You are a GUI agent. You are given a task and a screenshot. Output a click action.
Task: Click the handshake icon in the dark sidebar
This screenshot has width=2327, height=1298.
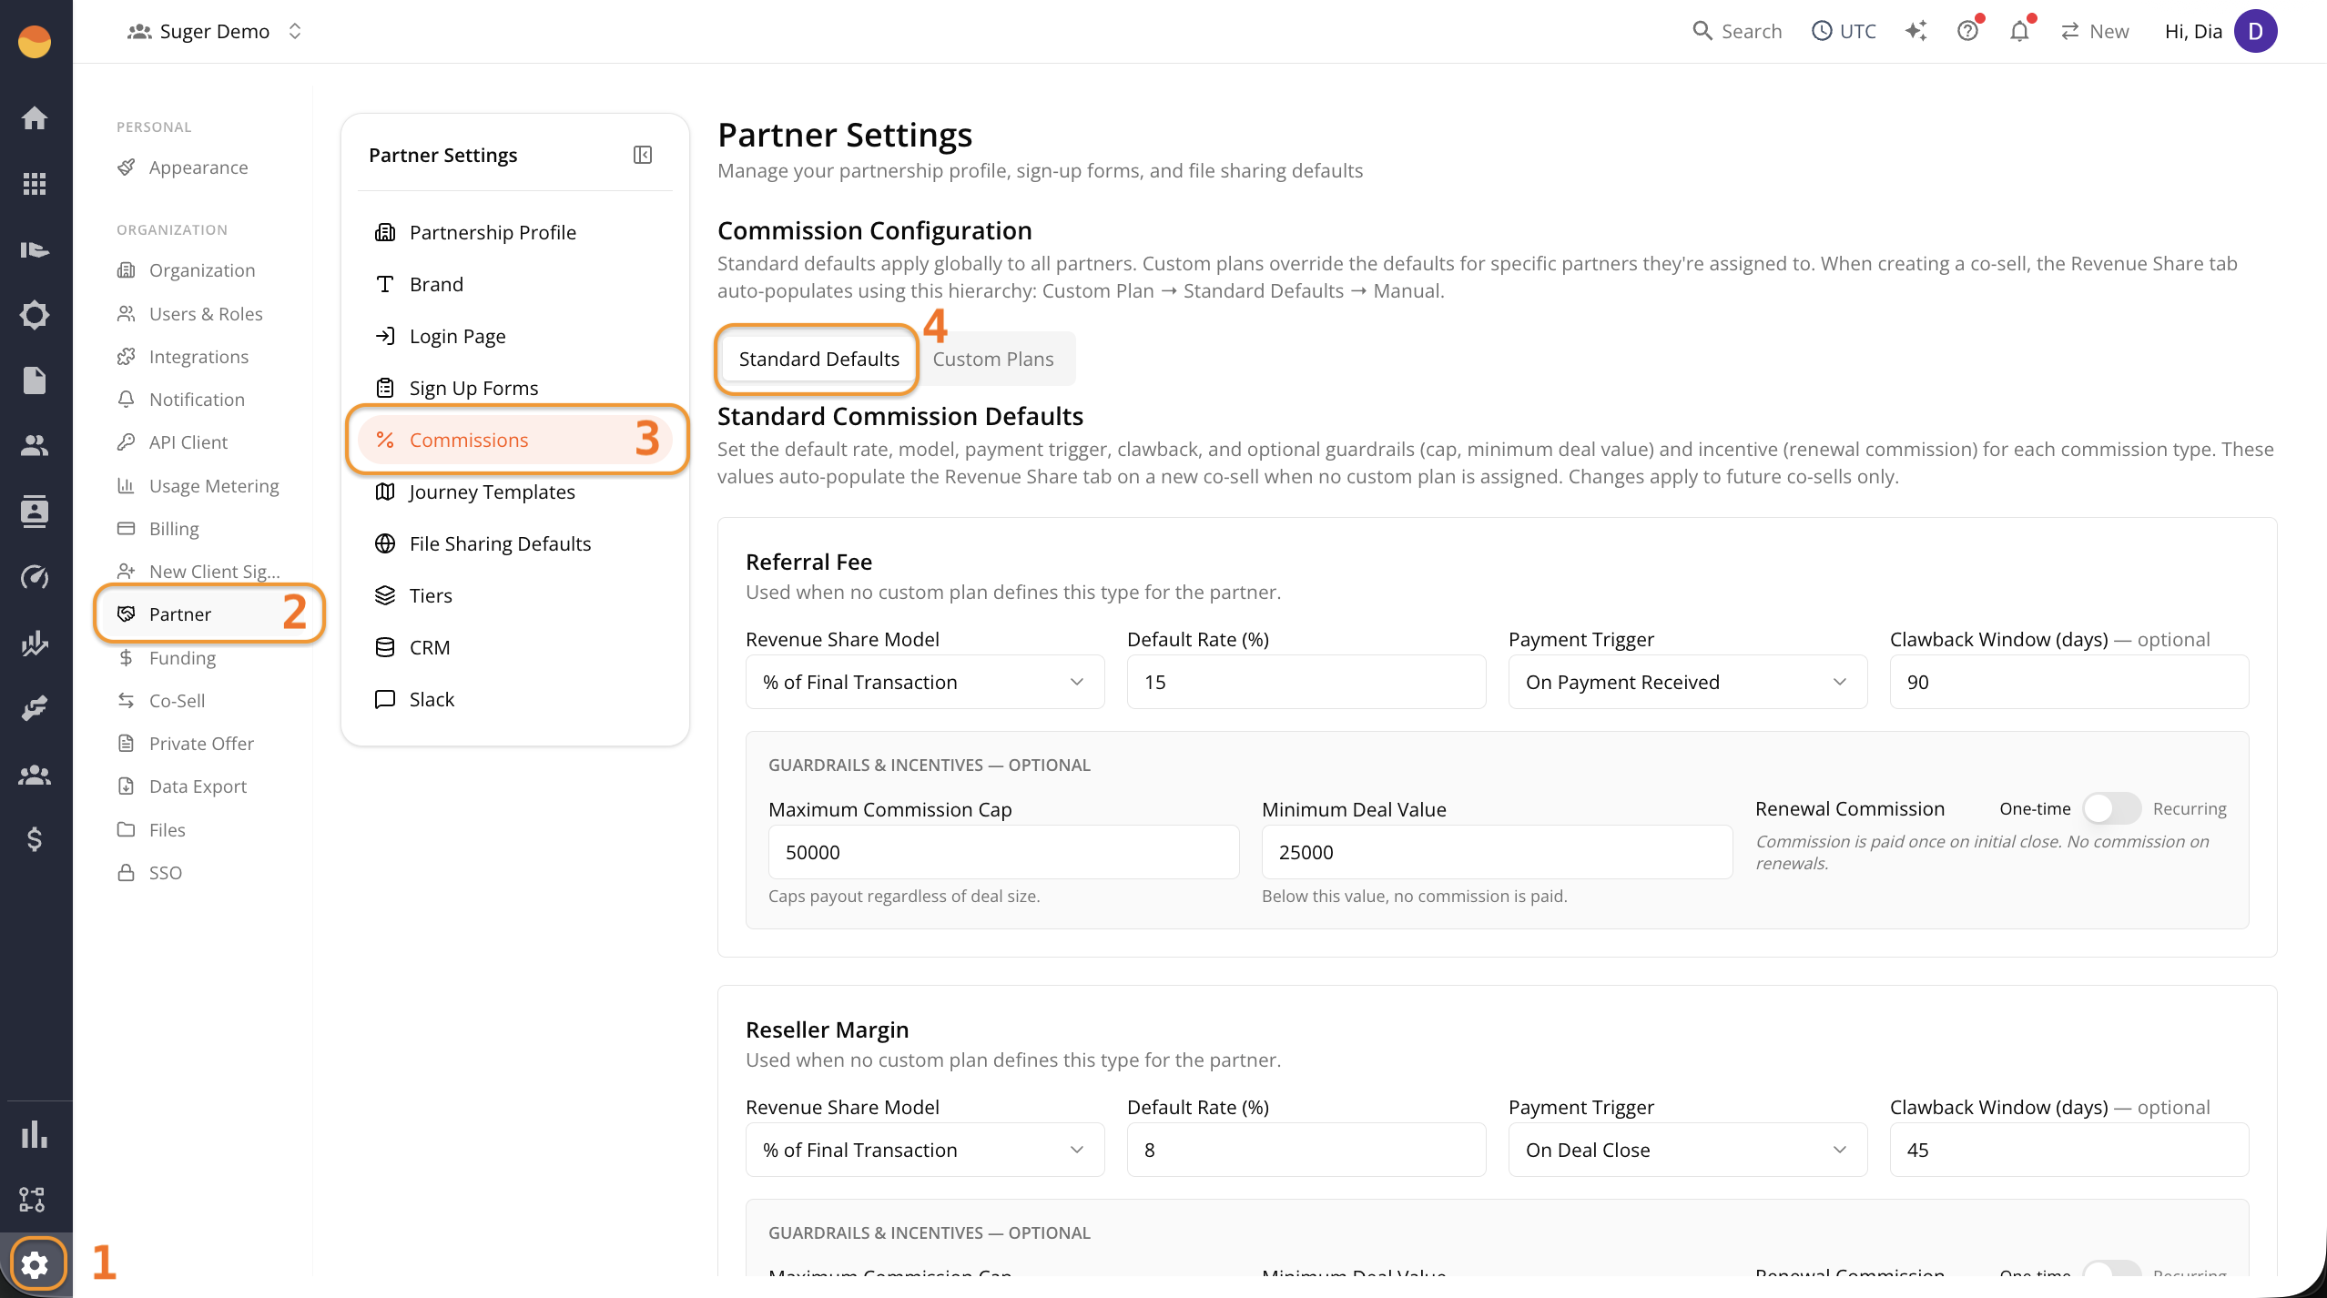coord(35,708)
